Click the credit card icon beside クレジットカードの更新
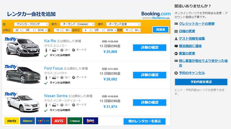 176,24
